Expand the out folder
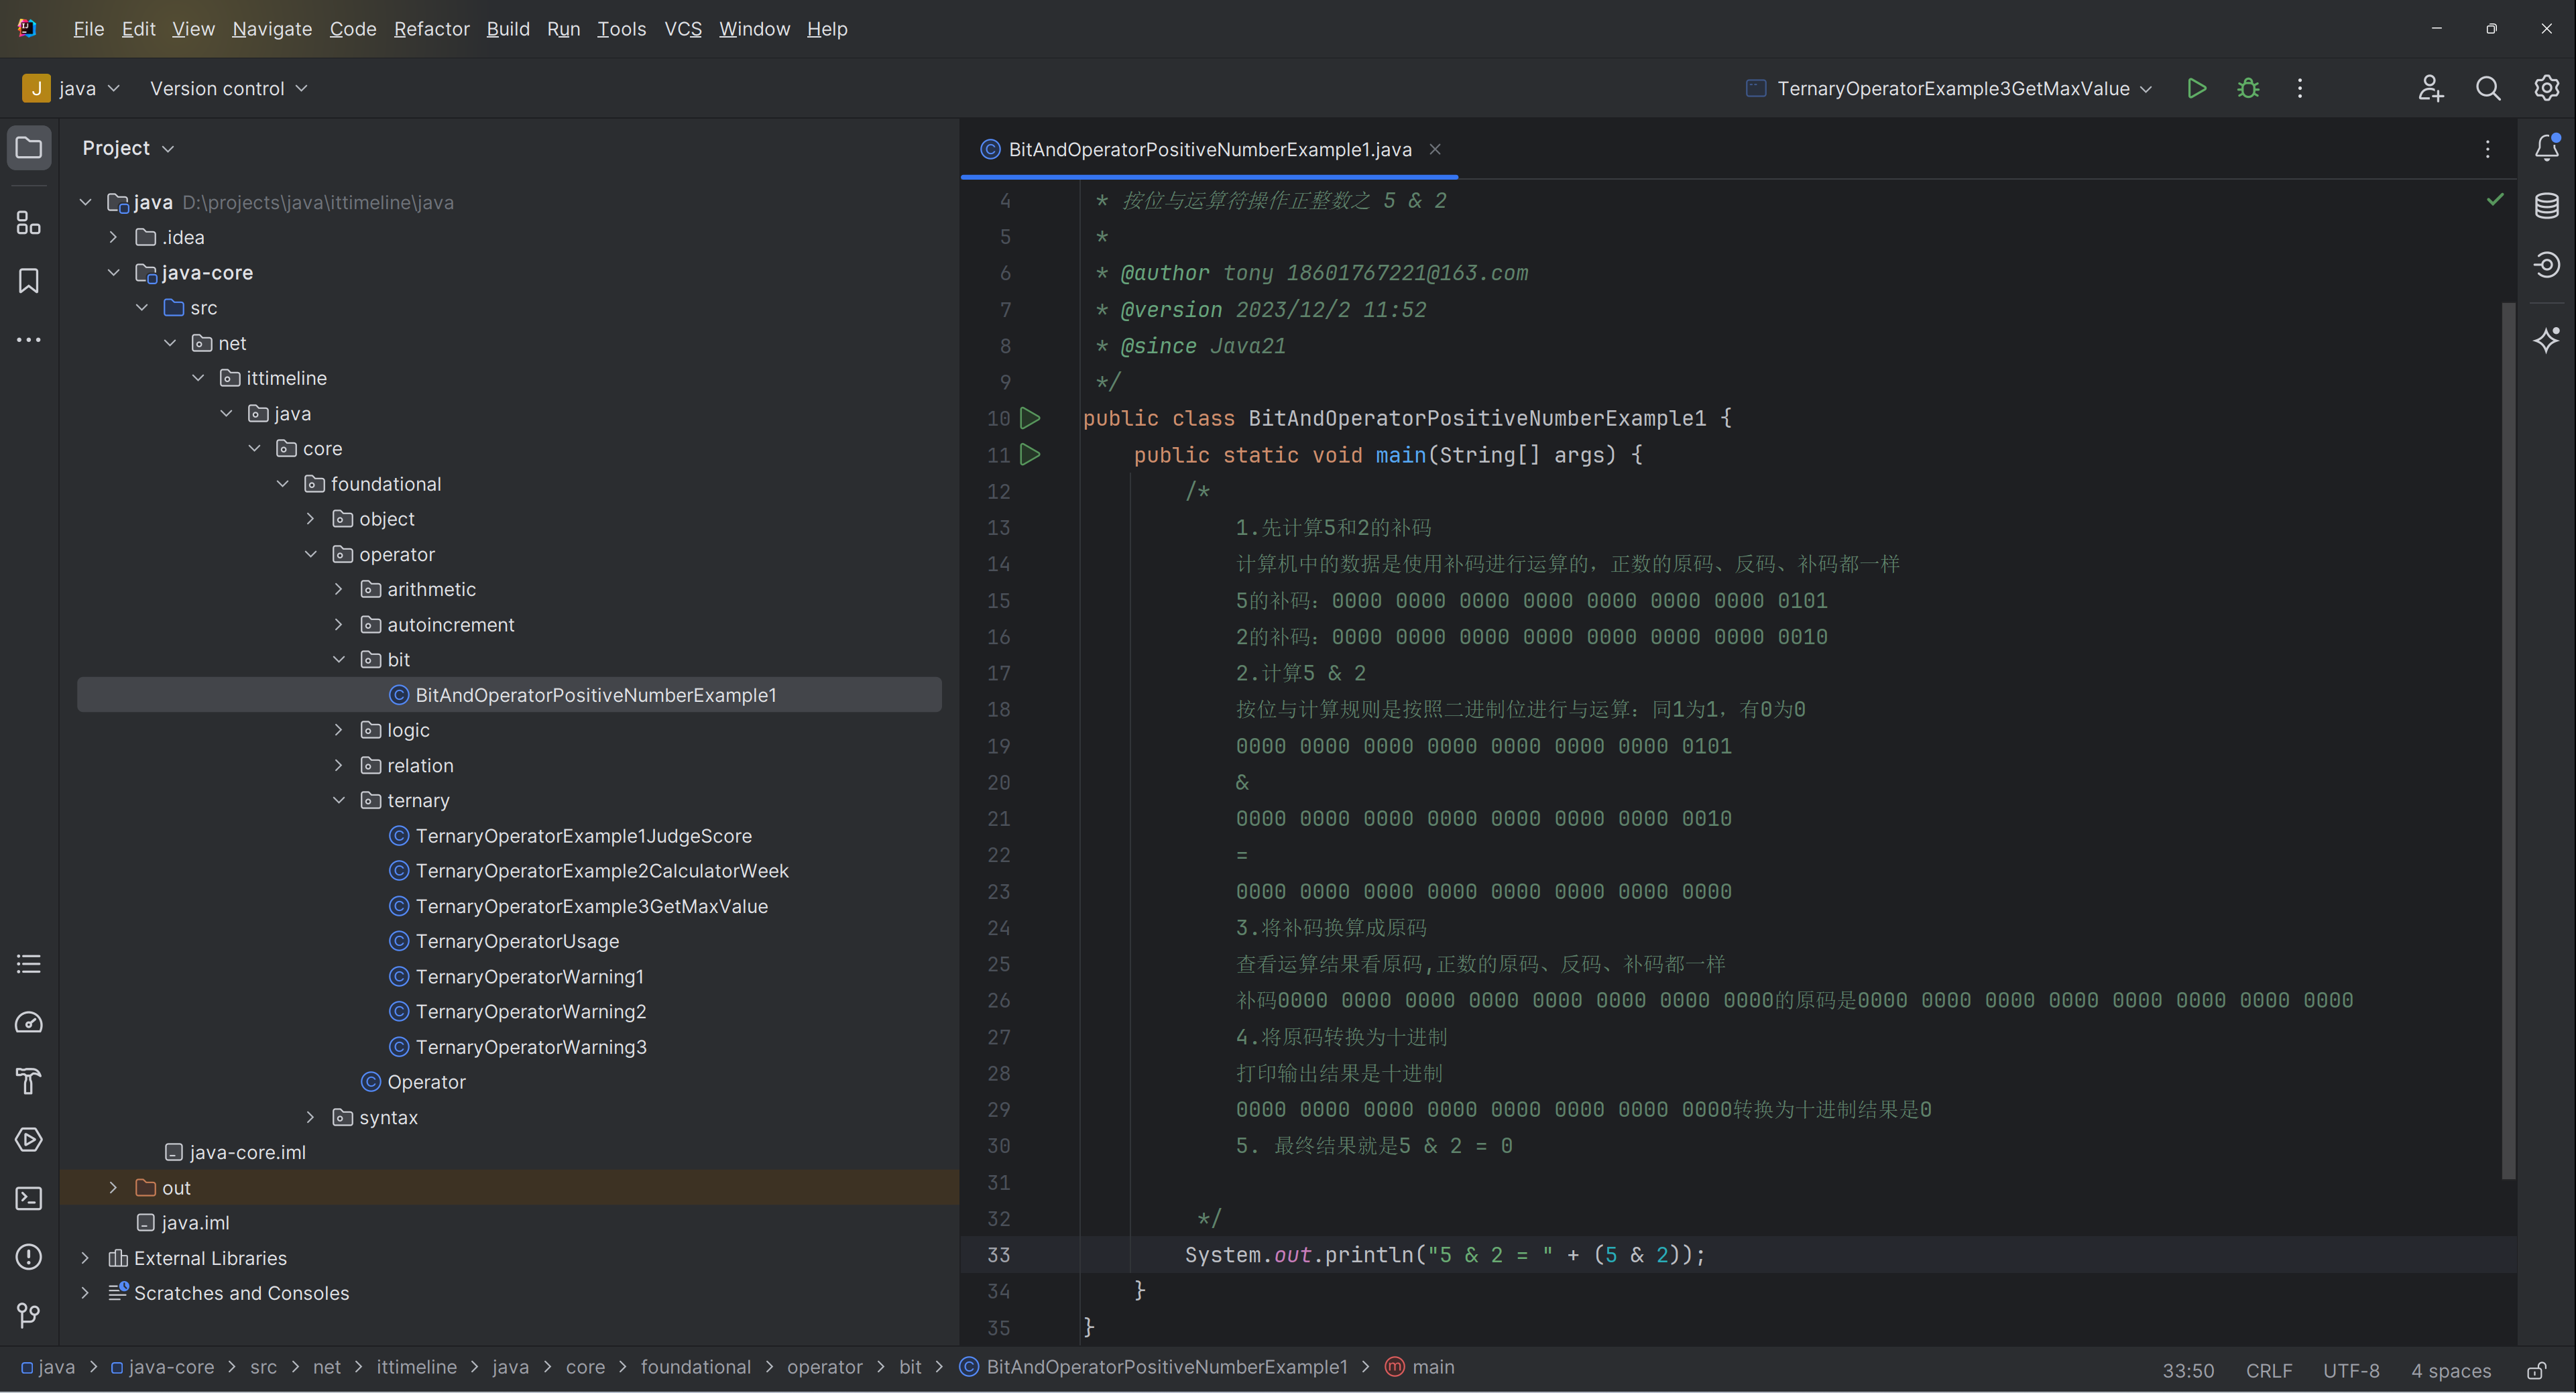Image resolution: width=2576 pixels, height=1393 pixels. (x=113, y=1187)
